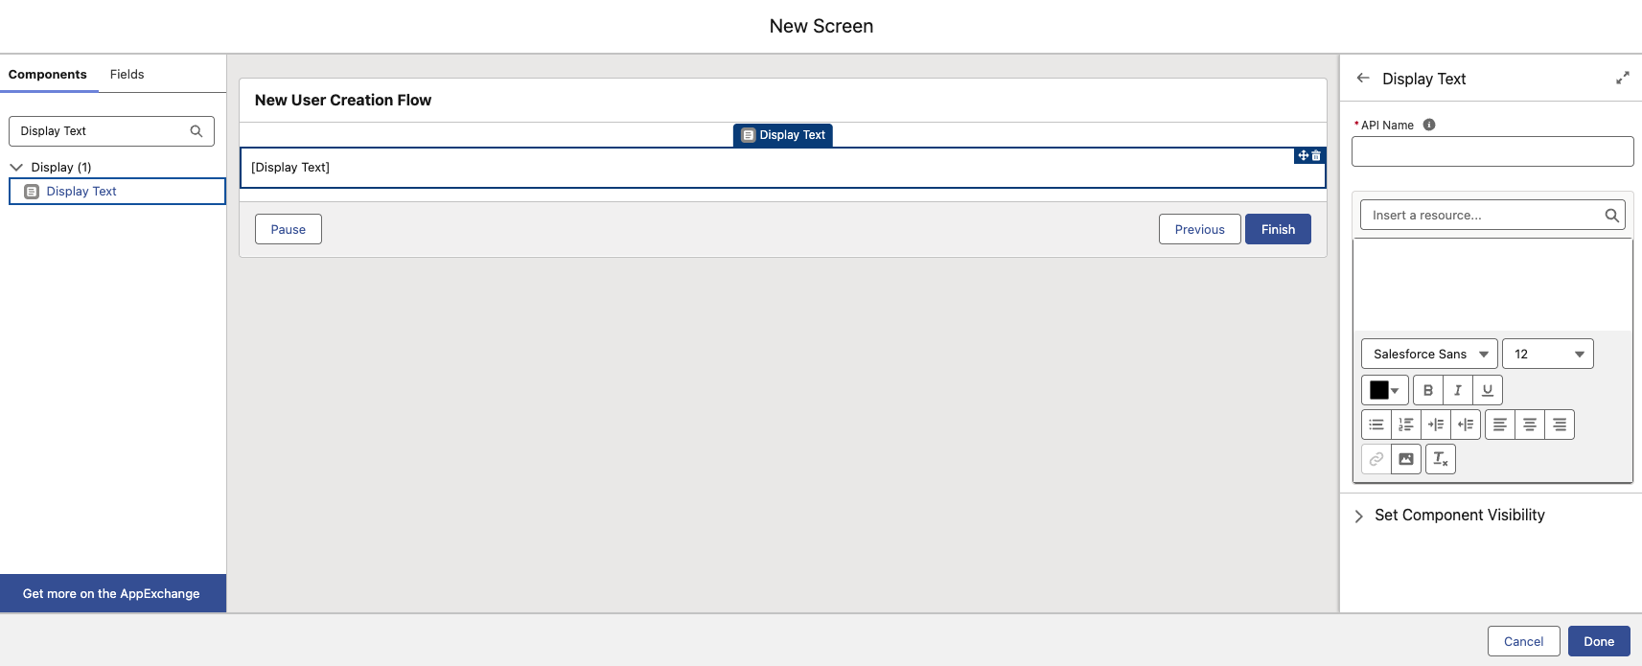Click the API Name info icon
This screenshot has height=666, width=1642.
(1429, 125)
